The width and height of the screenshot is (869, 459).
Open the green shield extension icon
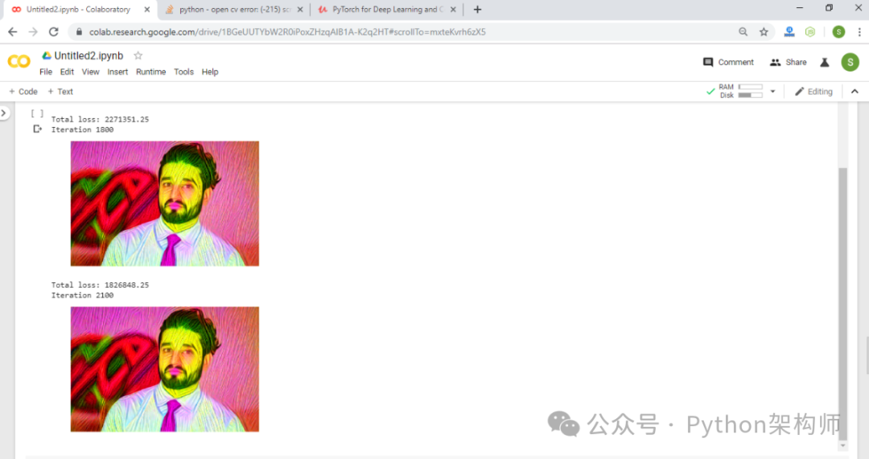coord(810,32)
